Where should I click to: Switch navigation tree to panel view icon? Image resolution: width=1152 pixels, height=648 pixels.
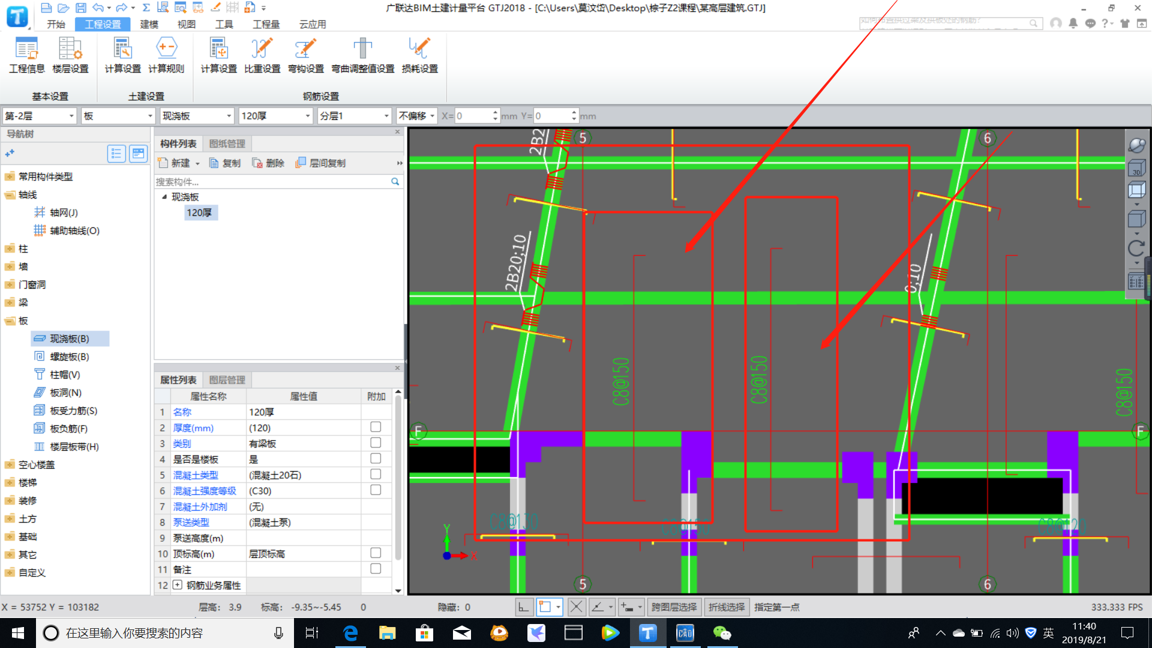tap(138, 154)
